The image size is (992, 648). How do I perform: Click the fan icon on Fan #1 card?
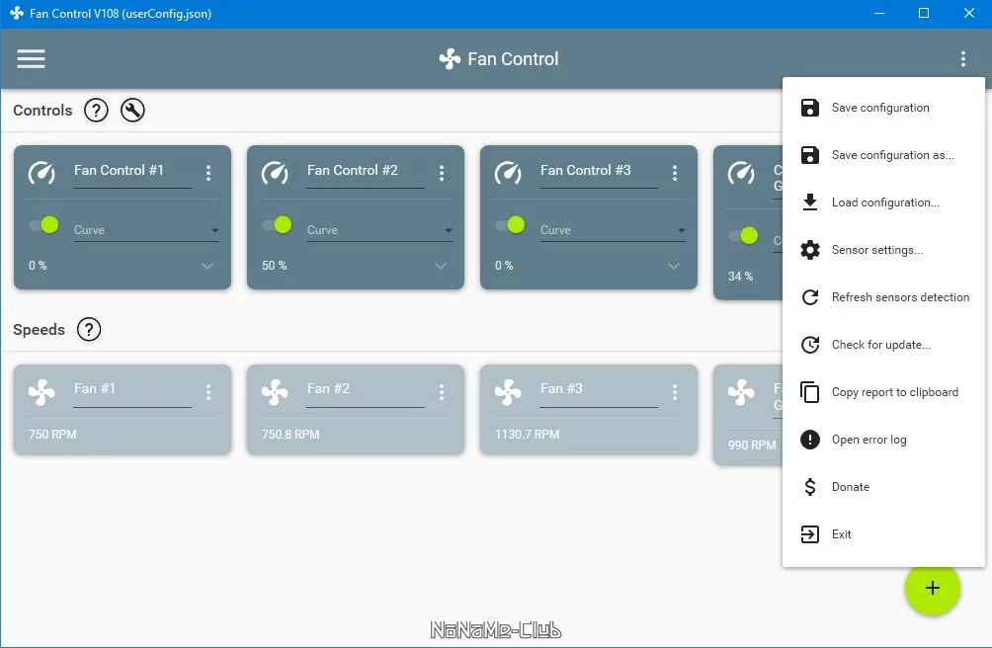(41, 392)
